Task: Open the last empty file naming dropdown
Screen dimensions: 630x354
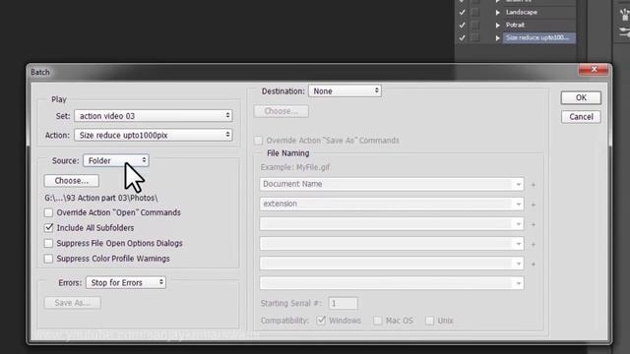Action: tap(392, 283)
